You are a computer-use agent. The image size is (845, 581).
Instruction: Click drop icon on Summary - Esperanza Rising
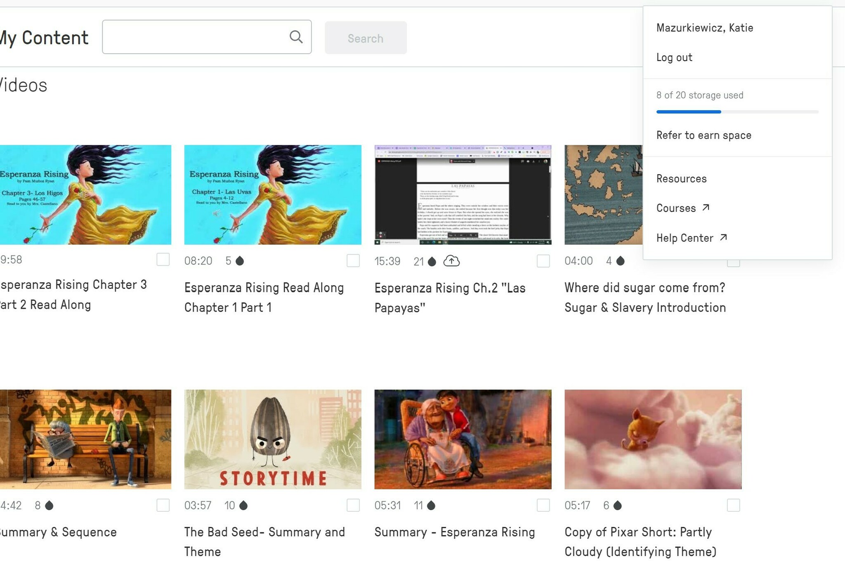coord(431,505)
